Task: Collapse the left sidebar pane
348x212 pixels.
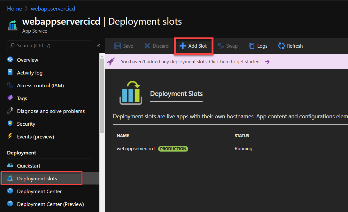Action: 98,46
